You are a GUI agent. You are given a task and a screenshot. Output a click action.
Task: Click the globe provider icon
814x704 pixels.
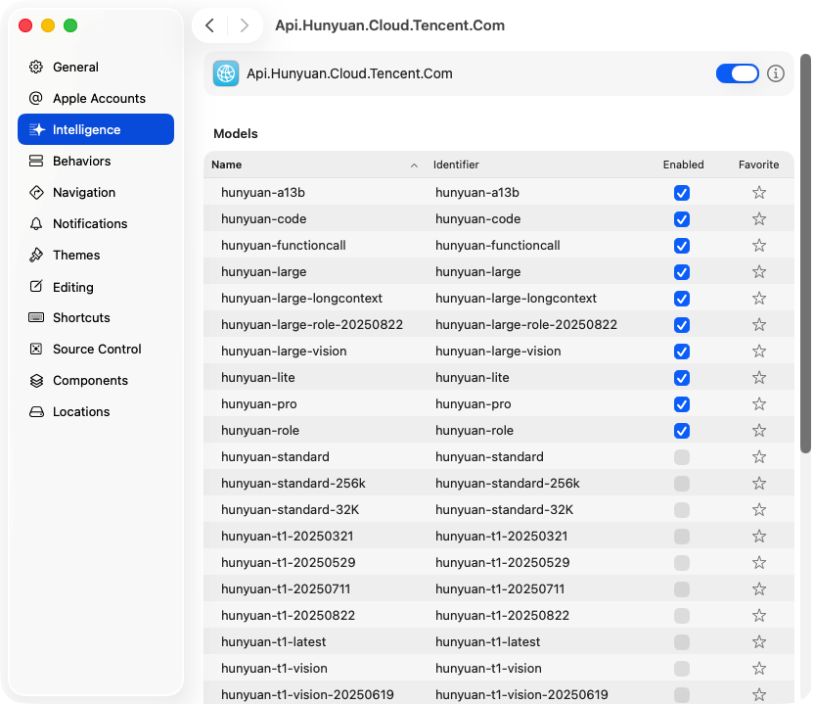coord(226,73)
